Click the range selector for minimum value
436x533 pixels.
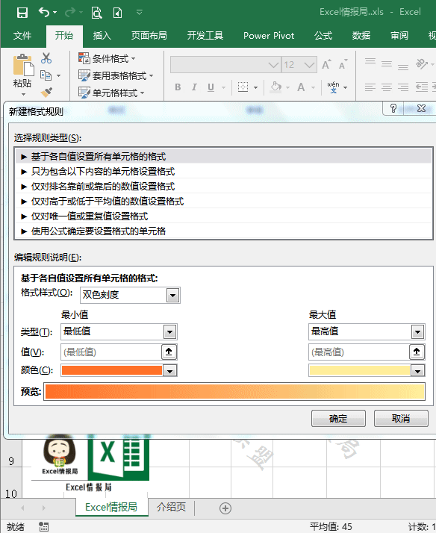169,352
